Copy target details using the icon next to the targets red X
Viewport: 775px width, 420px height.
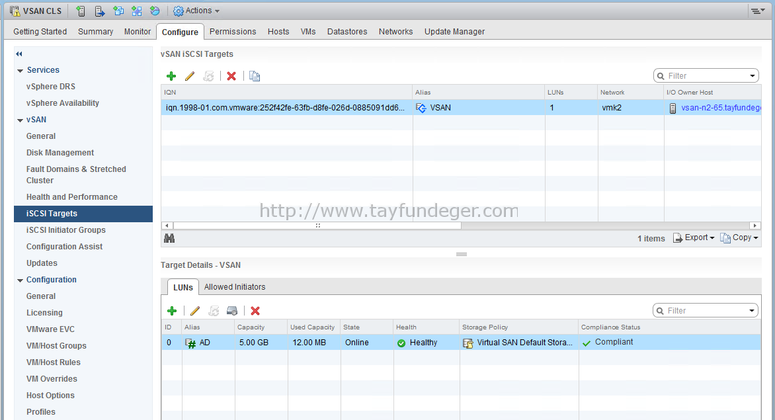coord(255,76)
